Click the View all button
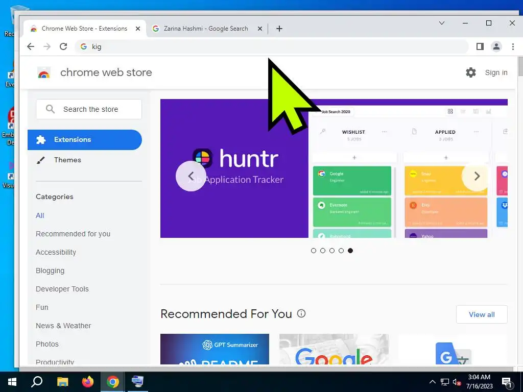 tap(482, 314)
